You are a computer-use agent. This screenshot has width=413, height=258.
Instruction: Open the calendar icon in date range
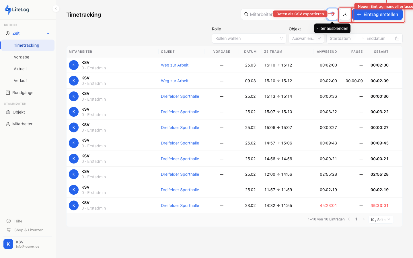[397, 38]
